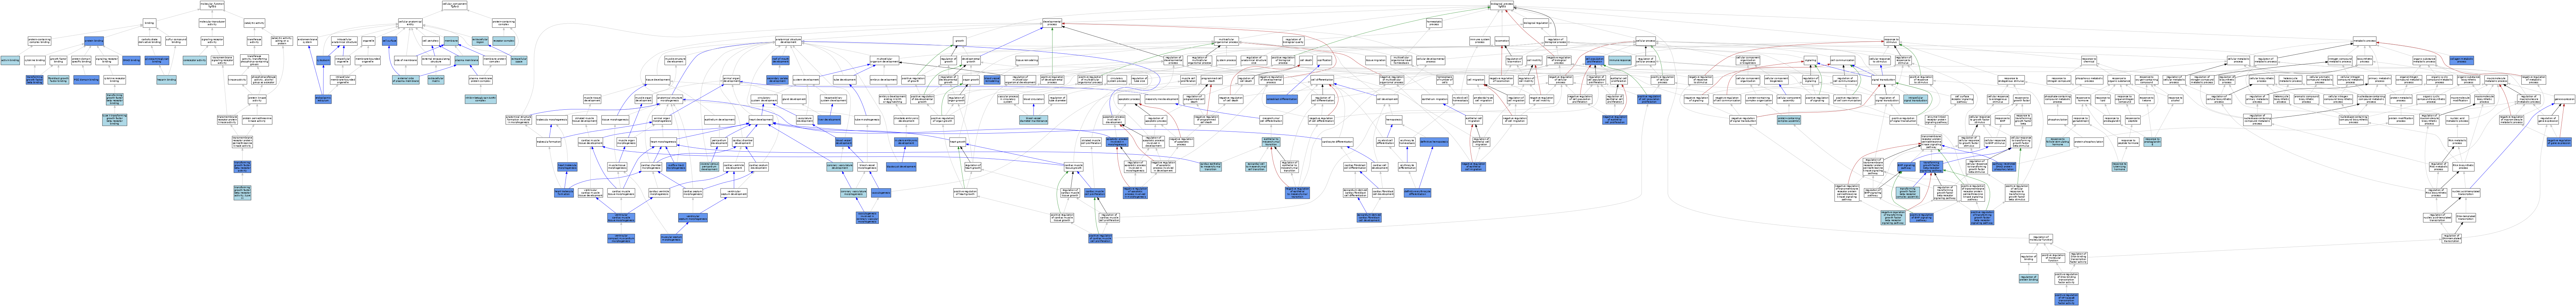Click 'external side of plasma membrane' node

406,80
